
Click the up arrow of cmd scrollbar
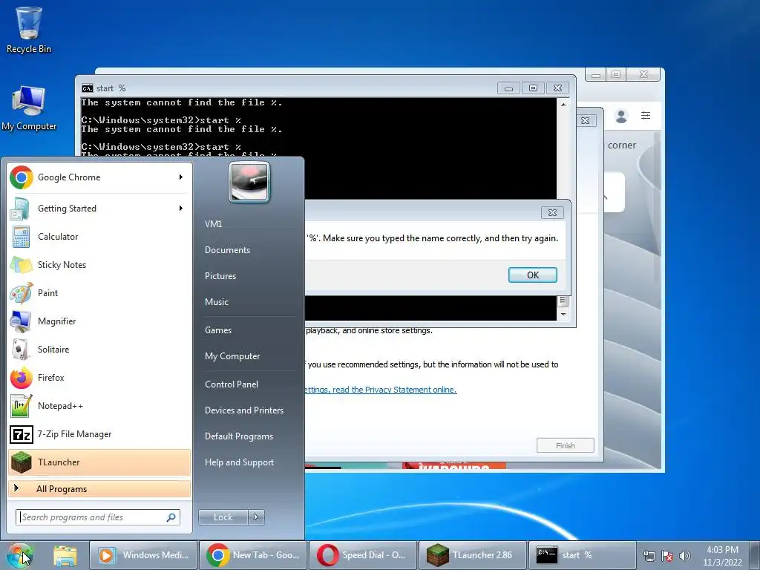[x=563, y=104]
